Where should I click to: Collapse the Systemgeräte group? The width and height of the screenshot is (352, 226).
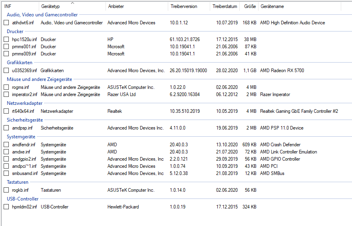pyautogui.click(x=21, y=137)
